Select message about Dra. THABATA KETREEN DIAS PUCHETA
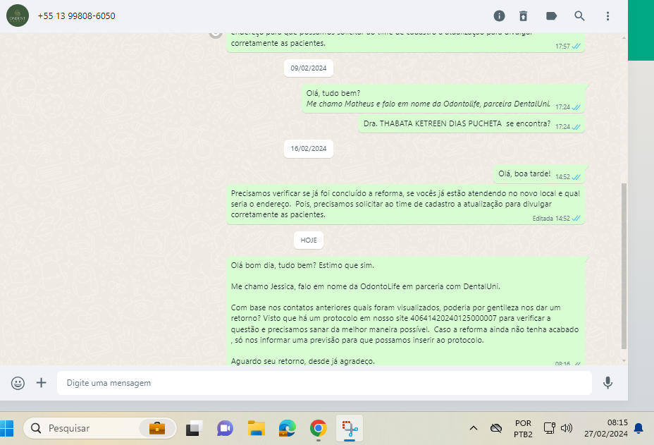Image resolution: width=654 pixels, height=445 pixels. pos(471,123)
